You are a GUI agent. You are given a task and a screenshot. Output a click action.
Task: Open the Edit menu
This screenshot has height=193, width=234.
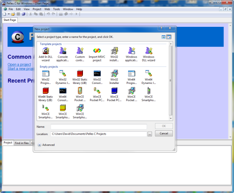[x=18, y=9]
